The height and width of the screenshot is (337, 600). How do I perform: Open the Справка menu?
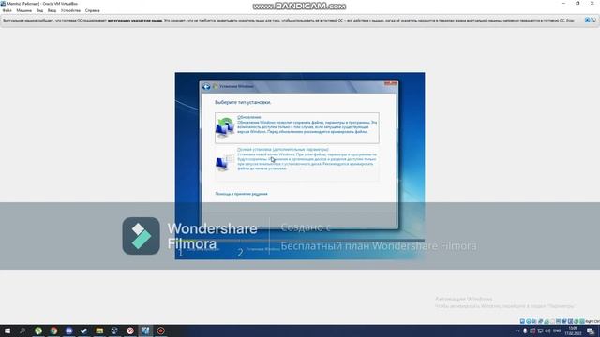[x=92, y=10]
